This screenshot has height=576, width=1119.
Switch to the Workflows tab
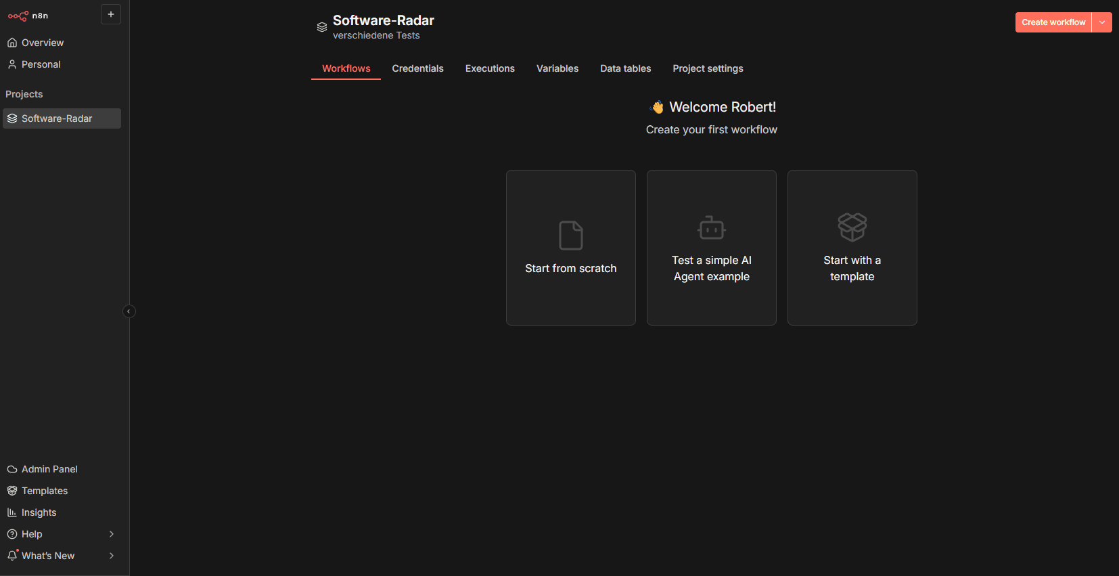click(346, 68)
